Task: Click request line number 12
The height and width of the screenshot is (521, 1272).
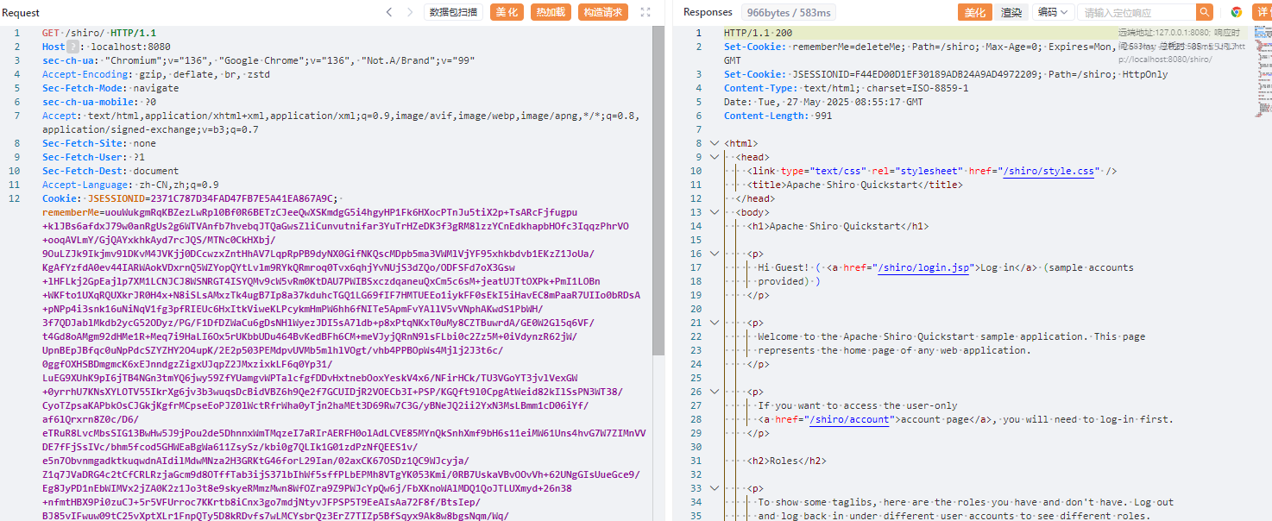Action: click(15, 198)
